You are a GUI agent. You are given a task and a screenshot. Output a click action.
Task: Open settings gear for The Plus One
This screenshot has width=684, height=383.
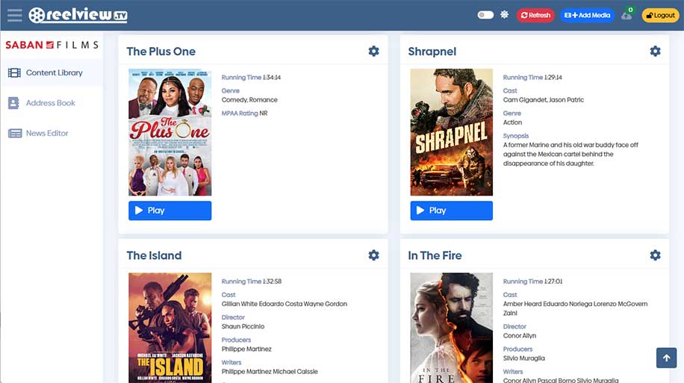[374, 51]
